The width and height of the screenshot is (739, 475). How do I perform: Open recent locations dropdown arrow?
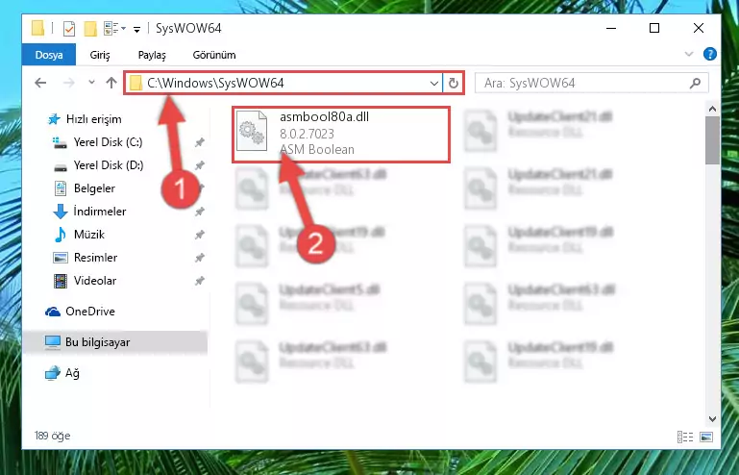point(91,83)
